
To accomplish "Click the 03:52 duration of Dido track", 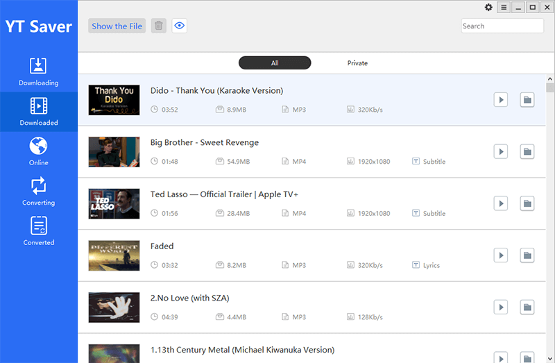I will tap(170, 110).
